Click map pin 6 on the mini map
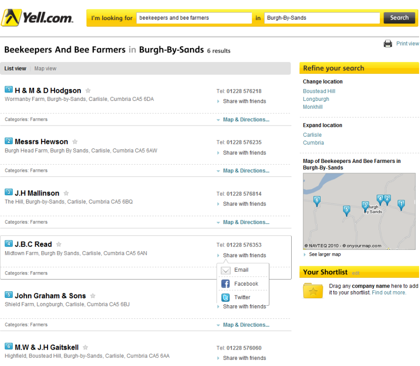The height and width of the screenshot is (366, 420). pyautogui.click(x=317, y=201)
